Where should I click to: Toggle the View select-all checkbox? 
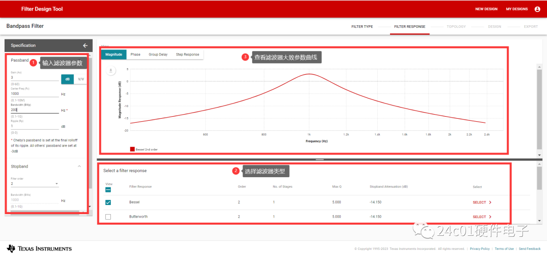point(108,190)
